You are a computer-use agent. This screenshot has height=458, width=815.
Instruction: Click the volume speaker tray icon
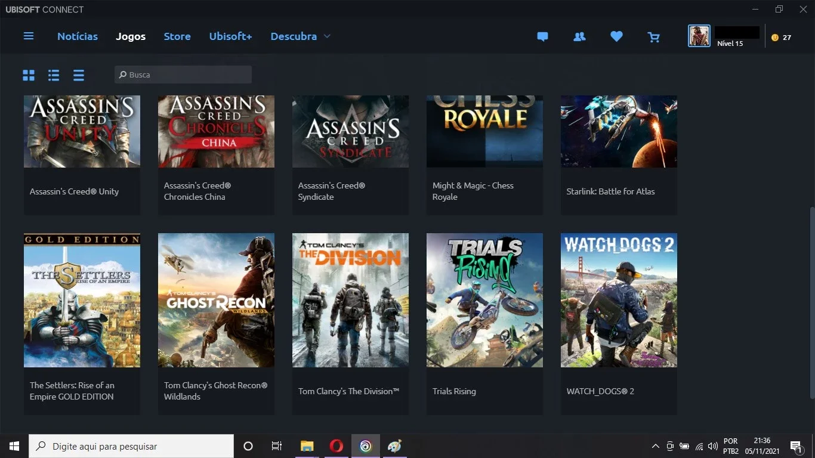tap(712, 446)
